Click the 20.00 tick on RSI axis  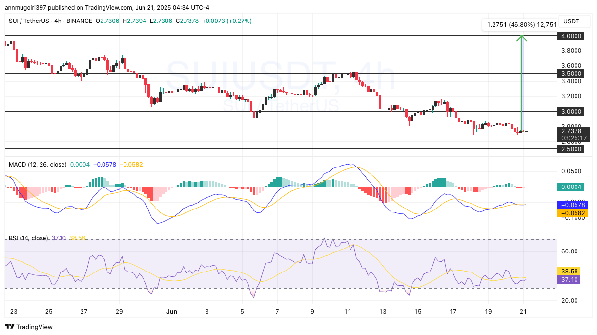coord(569,301)
